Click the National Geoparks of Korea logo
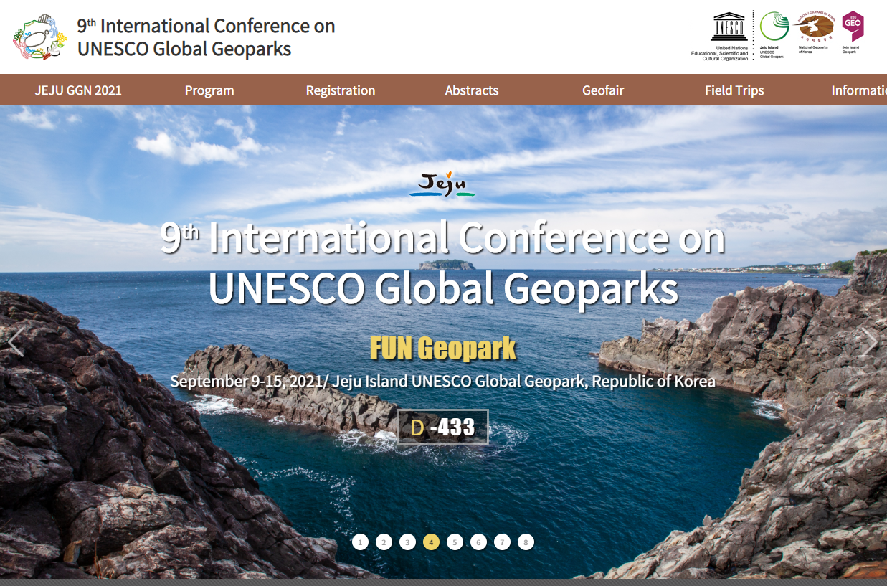 pos(816,33)
